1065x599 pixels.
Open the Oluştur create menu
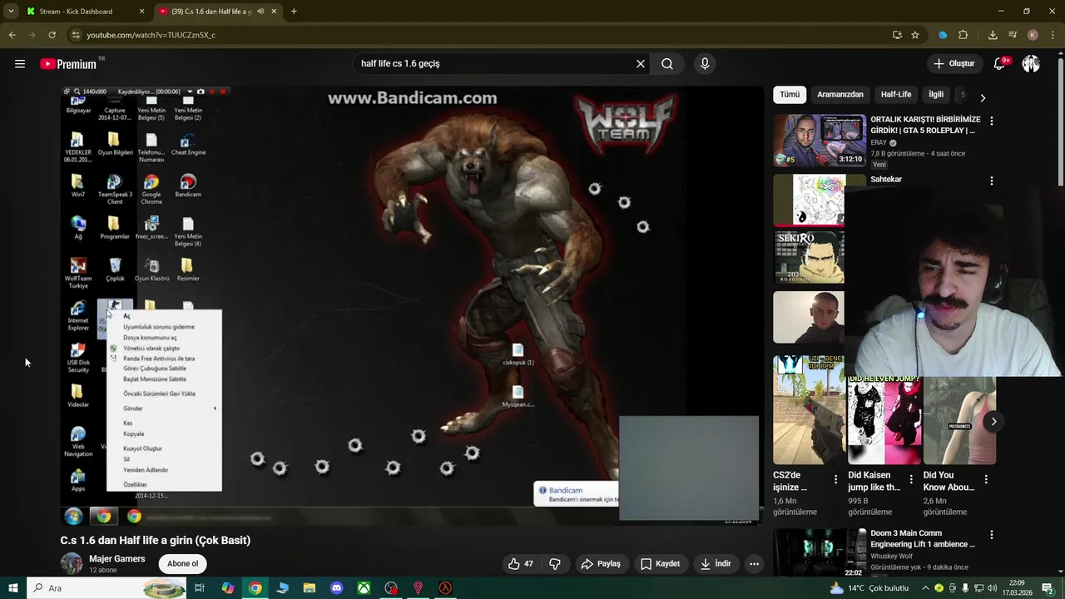[x=954, y=64]
